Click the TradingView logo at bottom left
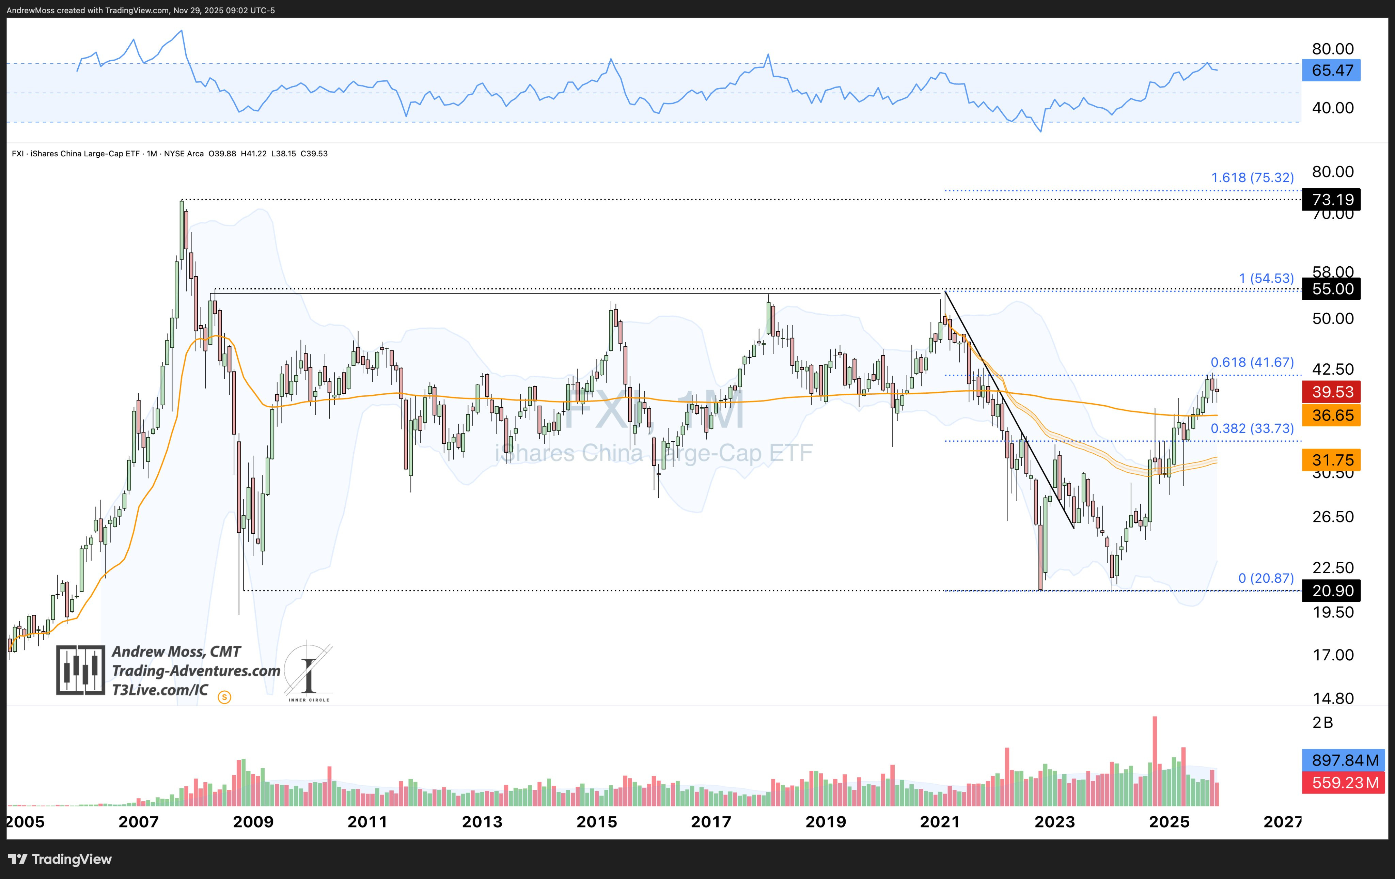This screenshot has width=1395, height=879. pos(60,859)
